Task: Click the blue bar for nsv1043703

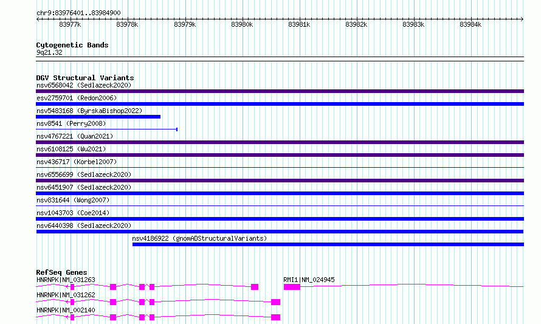Action: point(280,219)
